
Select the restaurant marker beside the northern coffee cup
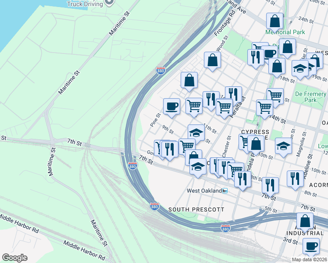[x=255, y=58]
